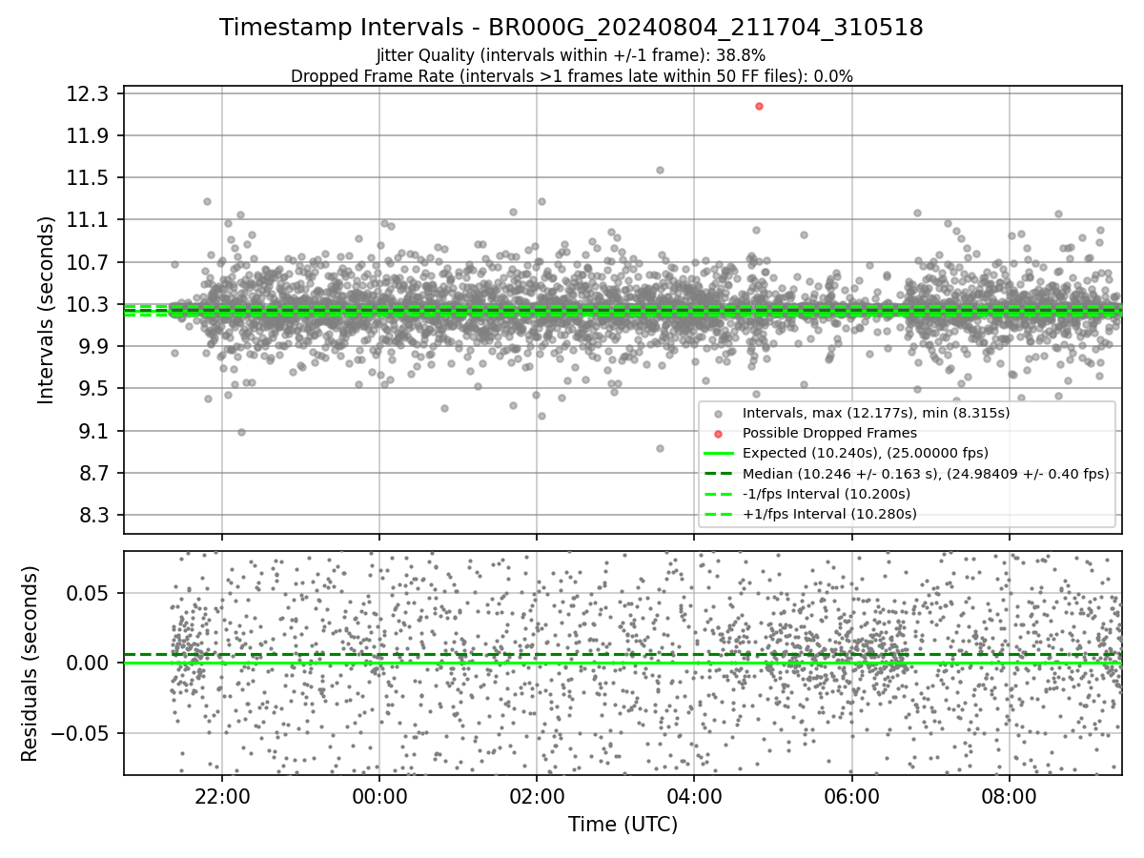The width and height of the screenshot is (1144, 858).
Task: Click the 'Intervals, max (12.177s), min (8.315s)' legend entry
Action: (876, 413)
